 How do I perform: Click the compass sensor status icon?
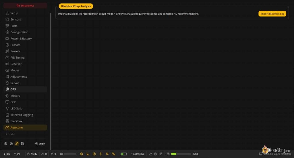pyautogui.click(x=94, y=154)
